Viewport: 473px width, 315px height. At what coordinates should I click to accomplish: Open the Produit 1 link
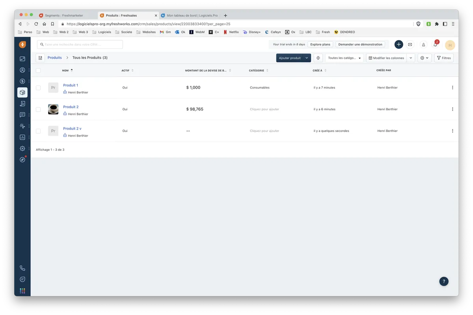(x=71, y=85)
